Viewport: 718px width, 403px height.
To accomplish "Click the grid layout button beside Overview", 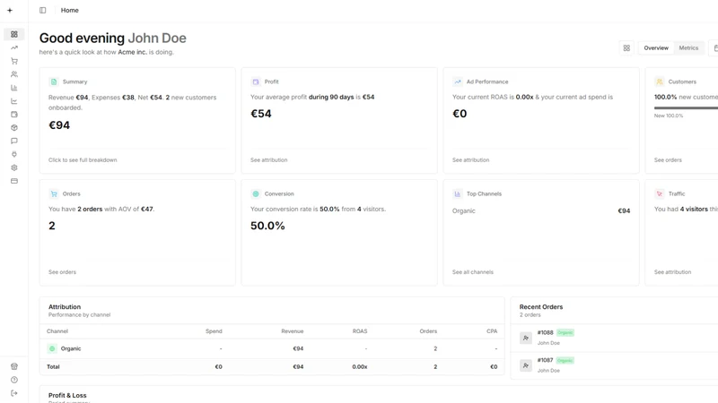I will (626, 48).
